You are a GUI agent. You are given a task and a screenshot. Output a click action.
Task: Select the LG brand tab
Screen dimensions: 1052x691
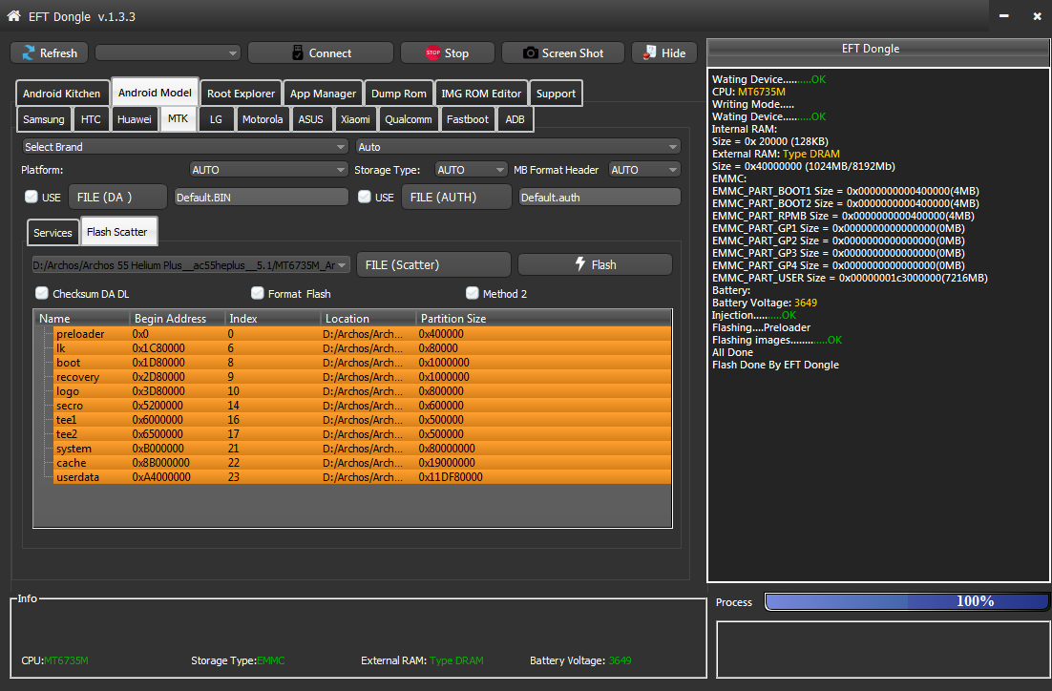point(216,119)
